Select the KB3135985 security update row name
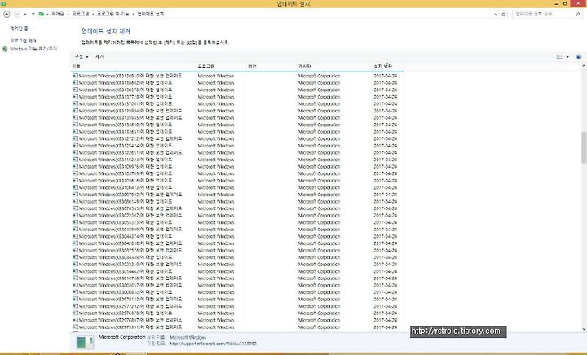This screenshot has height=355, width=587. click(130, 117)
